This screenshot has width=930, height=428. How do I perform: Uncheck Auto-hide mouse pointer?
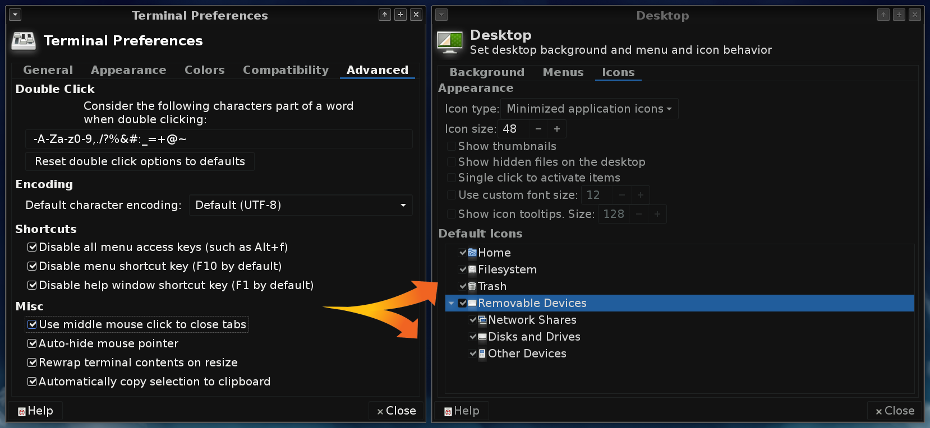coord(33,343)
